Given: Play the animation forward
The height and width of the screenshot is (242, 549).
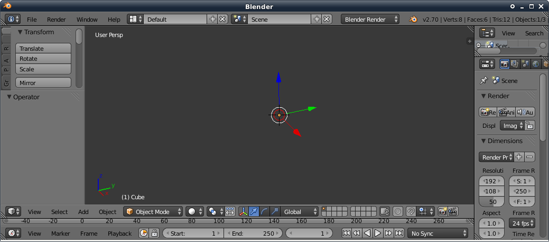Looking at the screenshot, I should (378, 233).
